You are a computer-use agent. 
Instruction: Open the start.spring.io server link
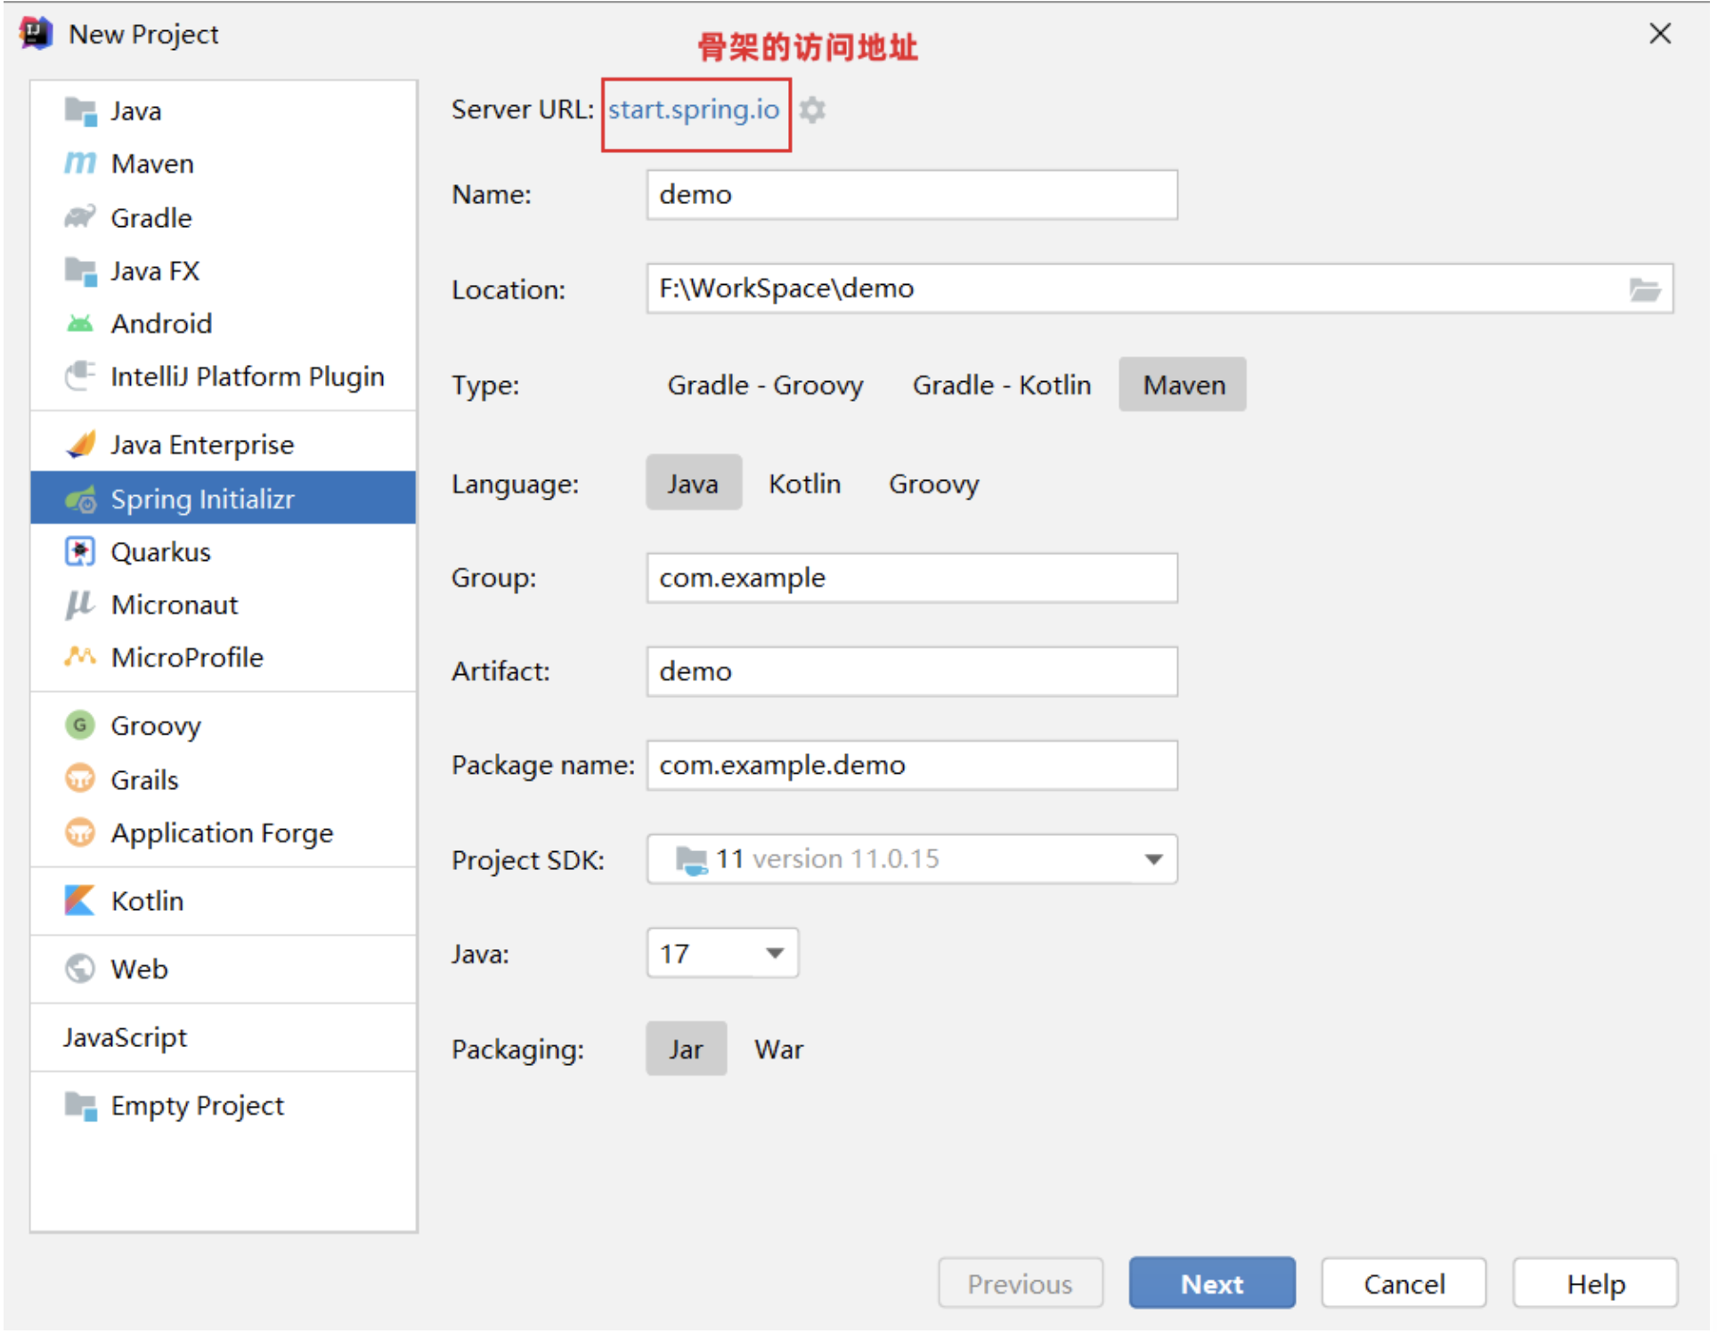(694, 110)
